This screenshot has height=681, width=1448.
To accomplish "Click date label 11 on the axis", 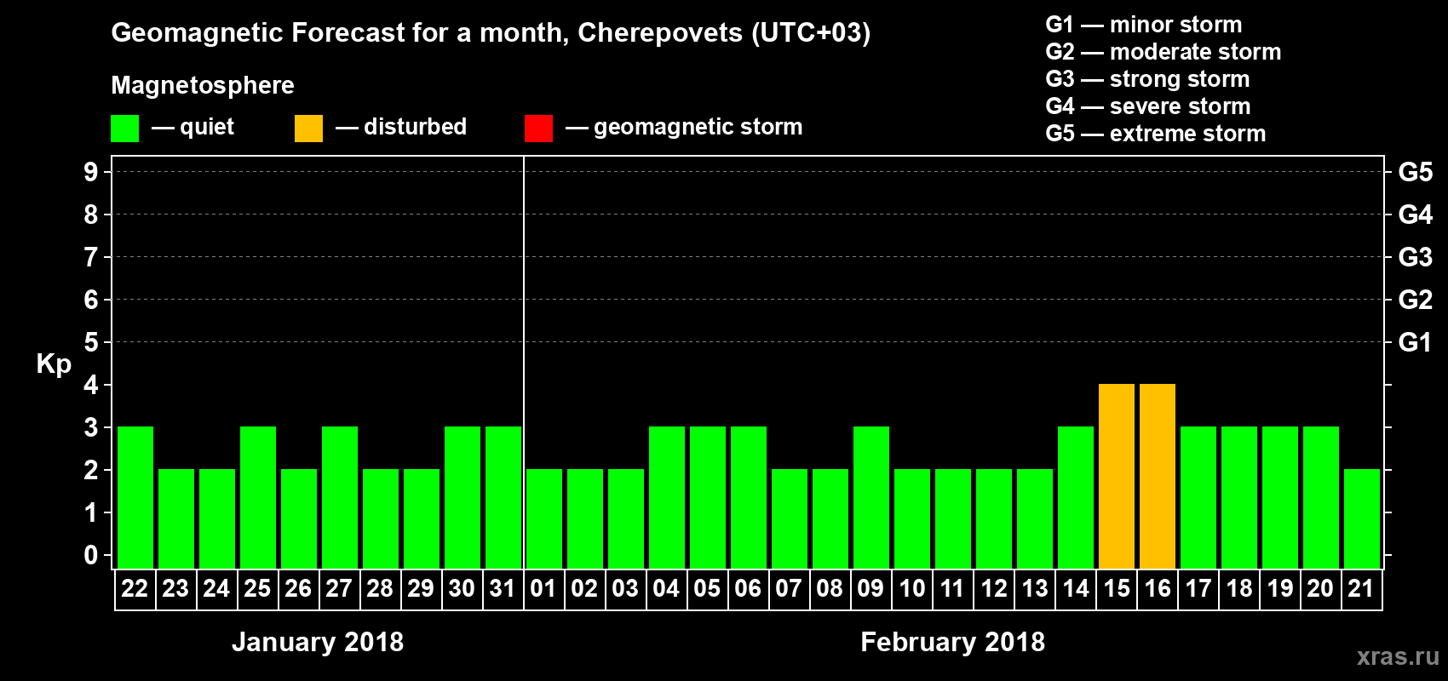I will pos(952,588).
